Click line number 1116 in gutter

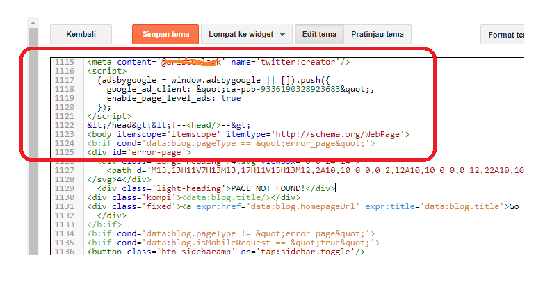click(65, 71)
